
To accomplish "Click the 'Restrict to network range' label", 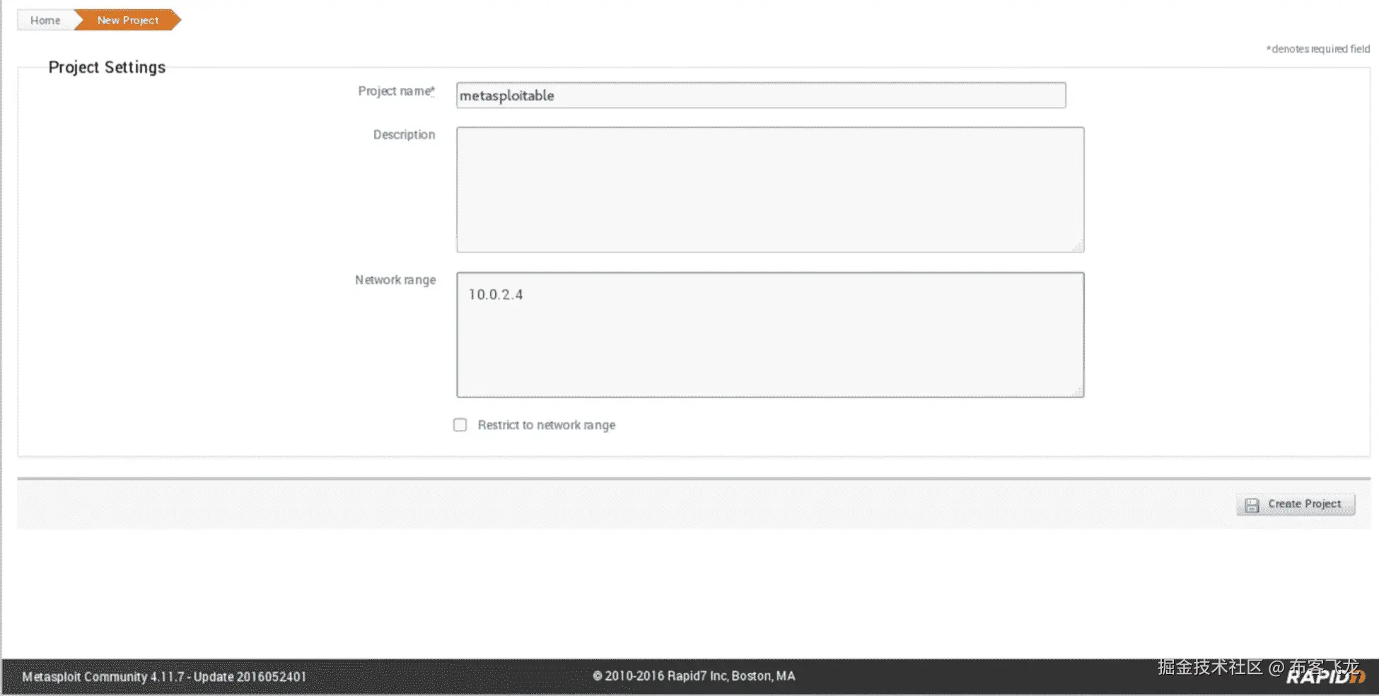I will [x=547, y=425].
